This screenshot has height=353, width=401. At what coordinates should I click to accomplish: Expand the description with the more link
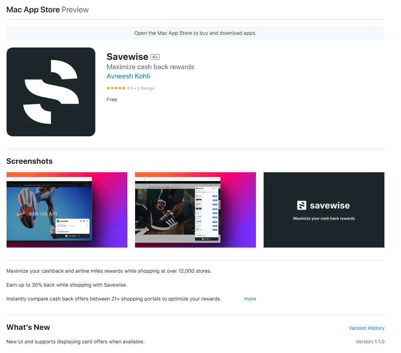[250, 299]
